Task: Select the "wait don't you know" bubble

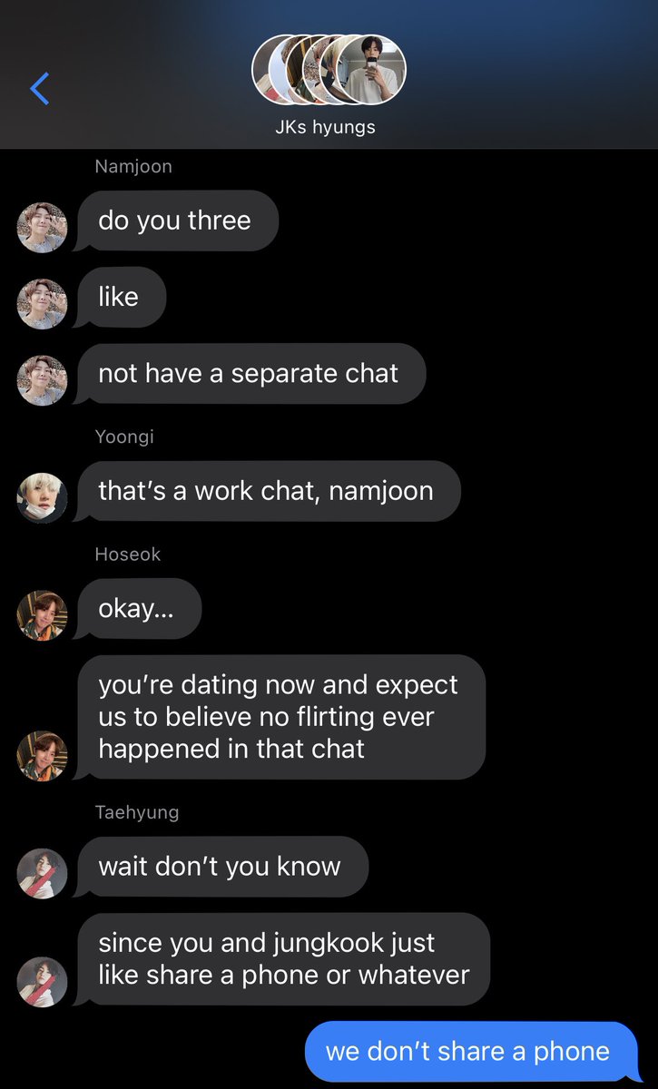Action: pos(221,867)
